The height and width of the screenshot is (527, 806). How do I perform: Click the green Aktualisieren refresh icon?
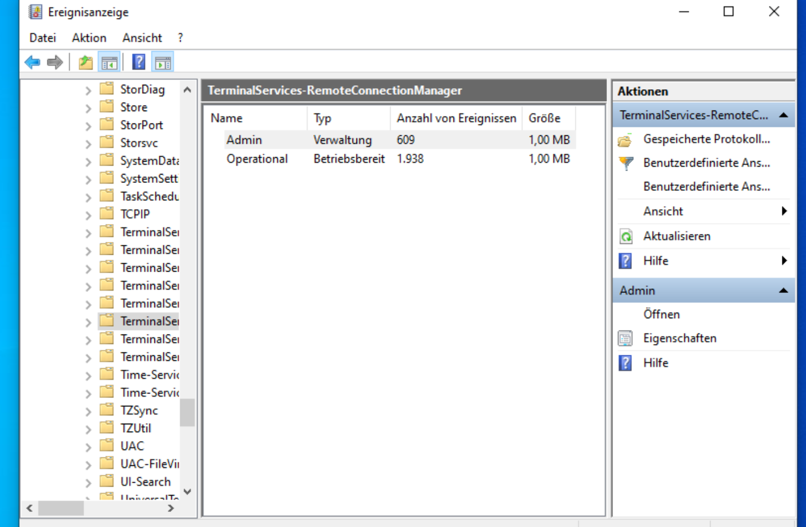[x=625, y=236]
